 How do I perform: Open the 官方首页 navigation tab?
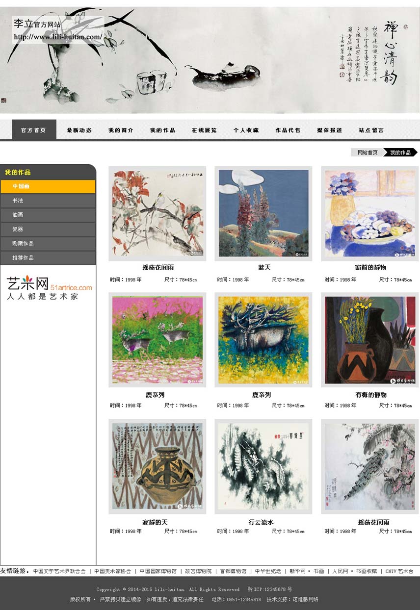coord(34,130)
